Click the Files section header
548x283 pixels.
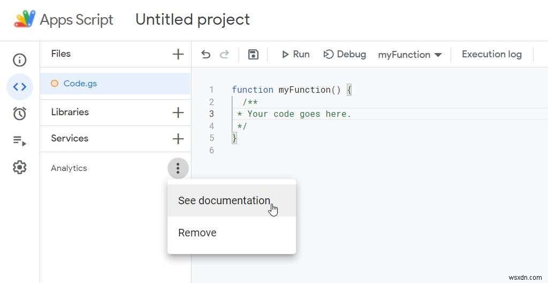tap(61, 54)
